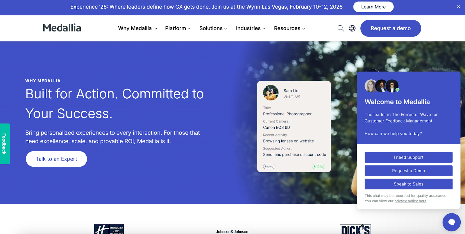Viewport: 465px width, 234px height.
Task: Click Learn More in the banner
Action: click(x=373, y=7)
